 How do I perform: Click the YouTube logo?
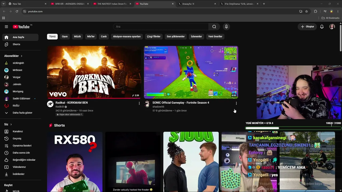click(x=21, y=27)
